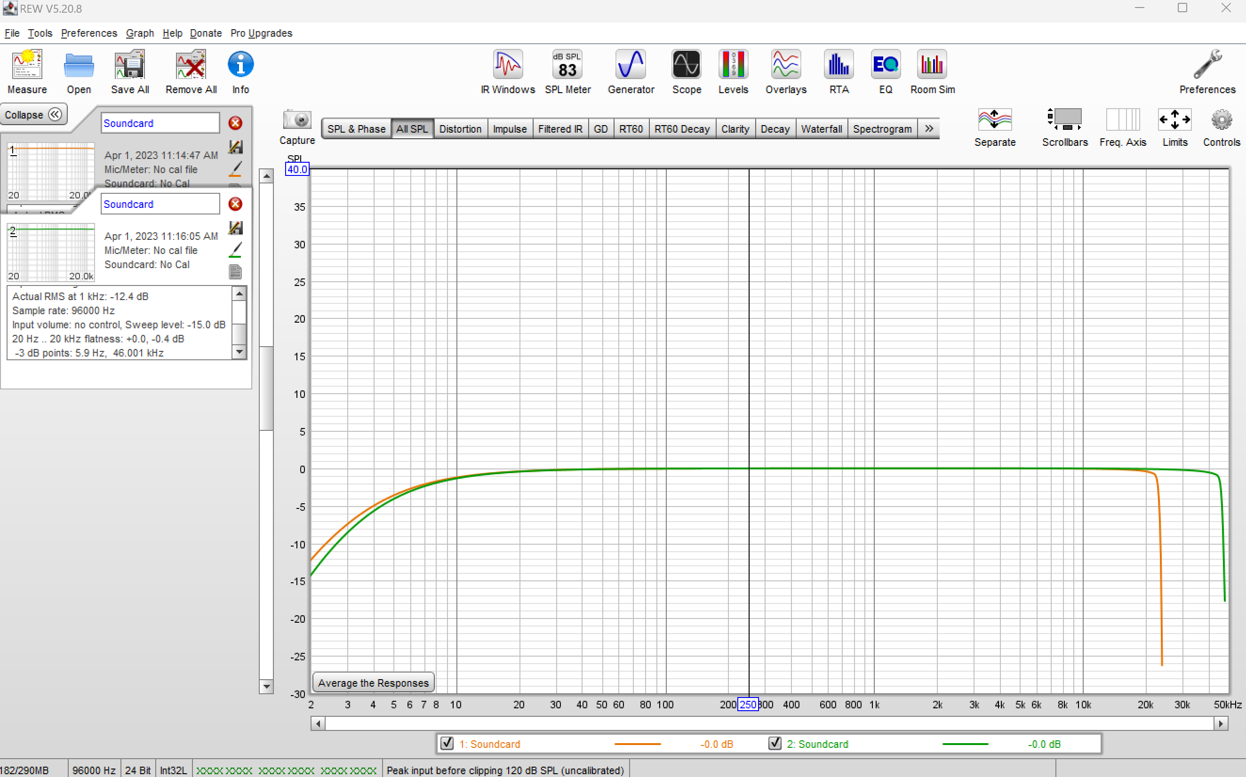Click vertical axis scroll down arrow

click(266, 687)
